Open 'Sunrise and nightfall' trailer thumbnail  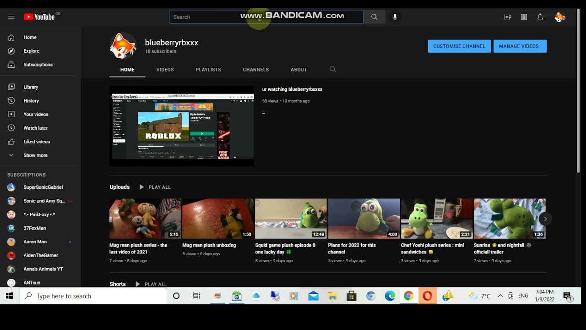click(510, 219)
